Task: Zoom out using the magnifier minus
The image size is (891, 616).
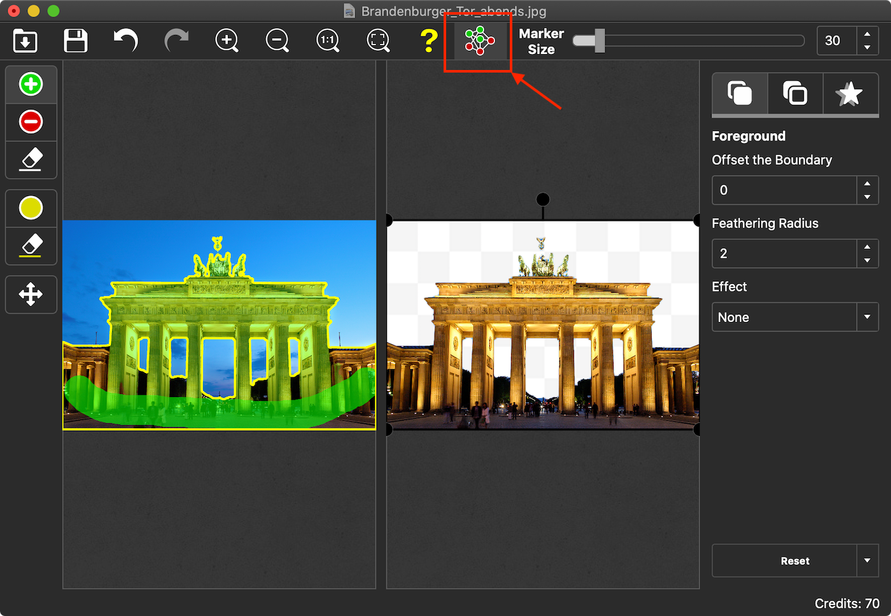Action: pos(277,41)
